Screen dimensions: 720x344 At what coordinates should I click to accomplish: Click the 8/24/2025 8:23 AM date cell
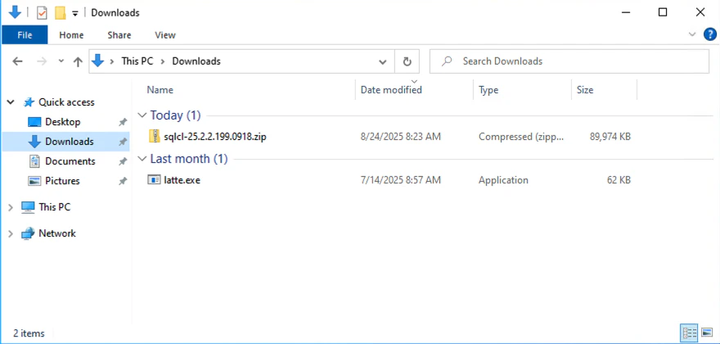click(x=400, y=137)
